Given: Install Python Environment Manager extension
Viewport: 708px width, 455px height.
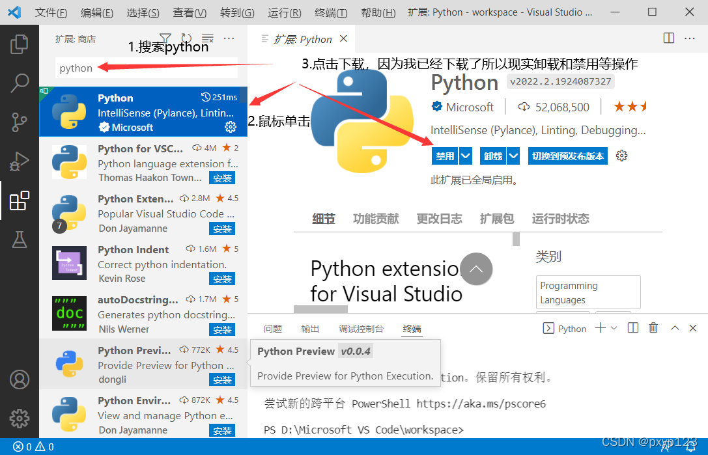Looking at the screenshot, I should pyautogui.click(x=222, y=431).
